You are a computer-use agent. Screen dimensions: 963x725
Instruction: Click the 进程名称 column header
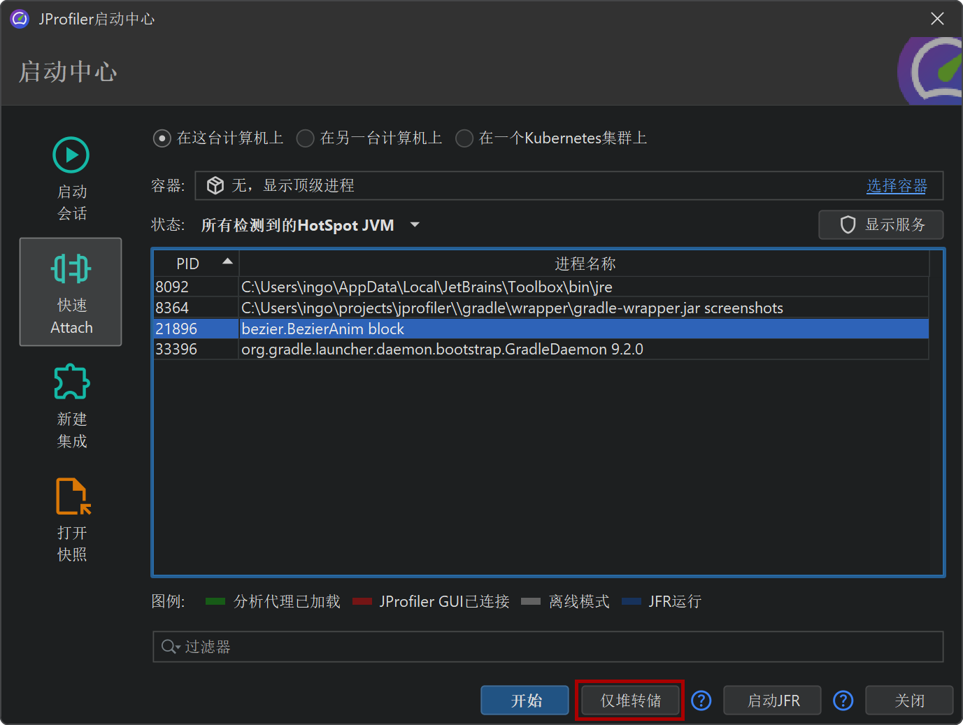tap(585, 264)
